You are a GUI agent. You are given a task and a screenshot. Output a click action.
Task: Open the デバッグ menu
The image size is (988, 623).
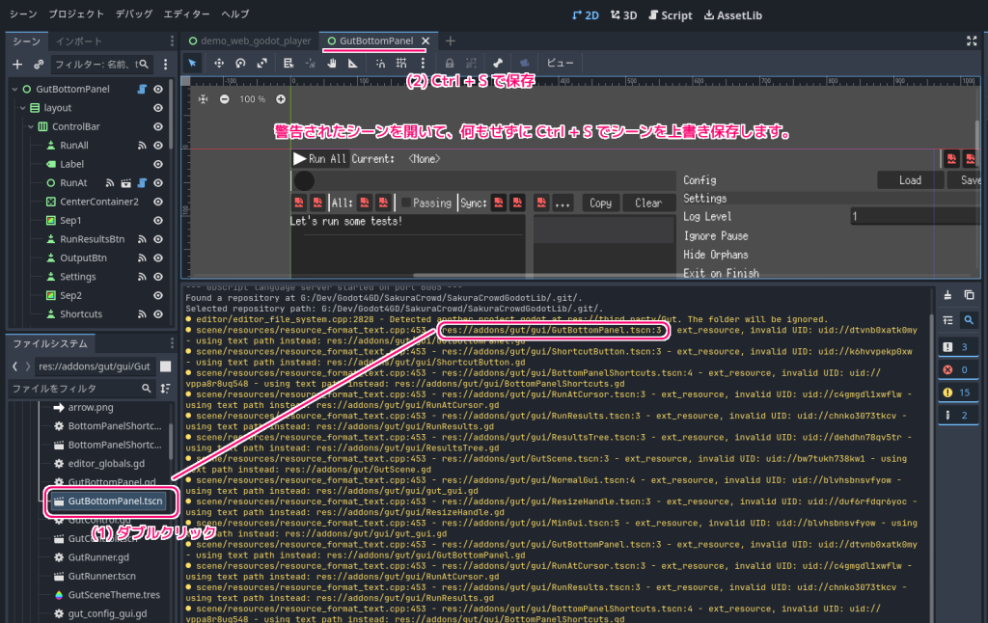[x=133, y=14]
